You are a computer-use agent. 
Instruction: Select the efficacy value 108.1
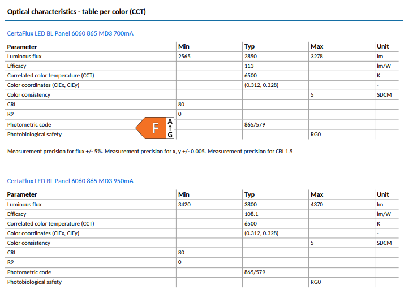click(x=251, y=214)
